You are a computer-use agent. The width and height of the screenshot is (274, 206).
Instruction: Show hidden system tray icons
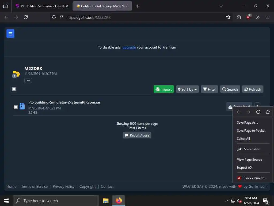(x=226, y=201)
